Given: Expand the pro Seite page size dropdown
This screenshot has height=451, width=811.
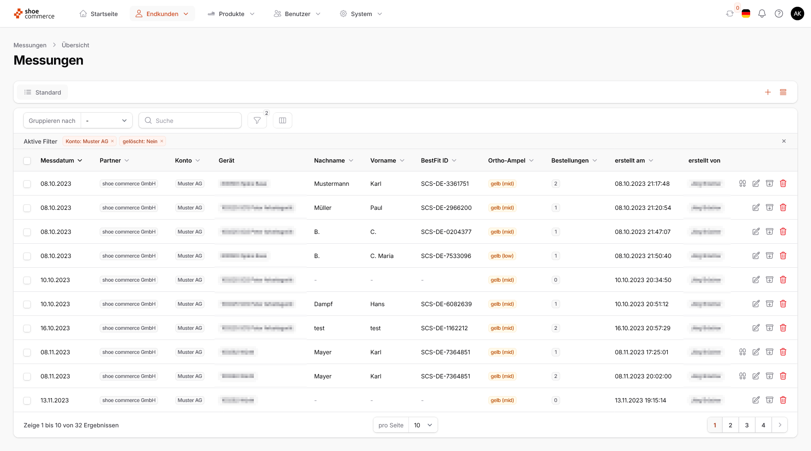Looking at the screenshot, I should (423, 425).
